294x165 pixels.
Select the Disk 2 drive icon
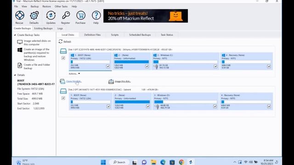point(63,91)
